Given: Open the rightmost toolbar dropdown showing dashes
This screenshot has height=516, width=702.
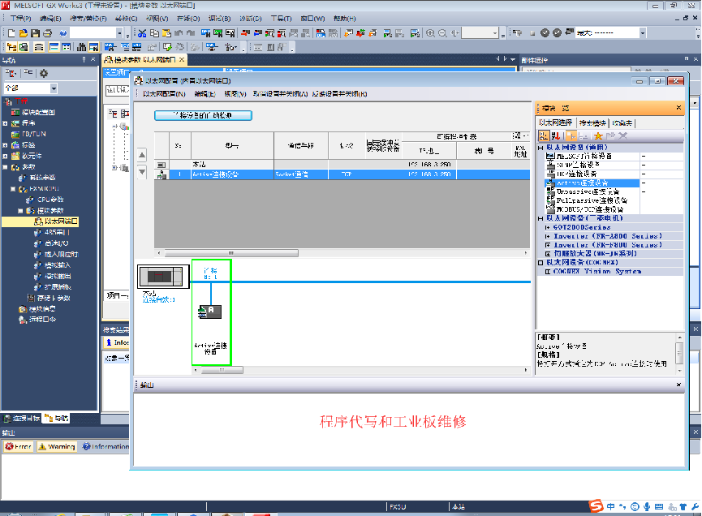Looking at the screenshot, I should coord(643,32).
